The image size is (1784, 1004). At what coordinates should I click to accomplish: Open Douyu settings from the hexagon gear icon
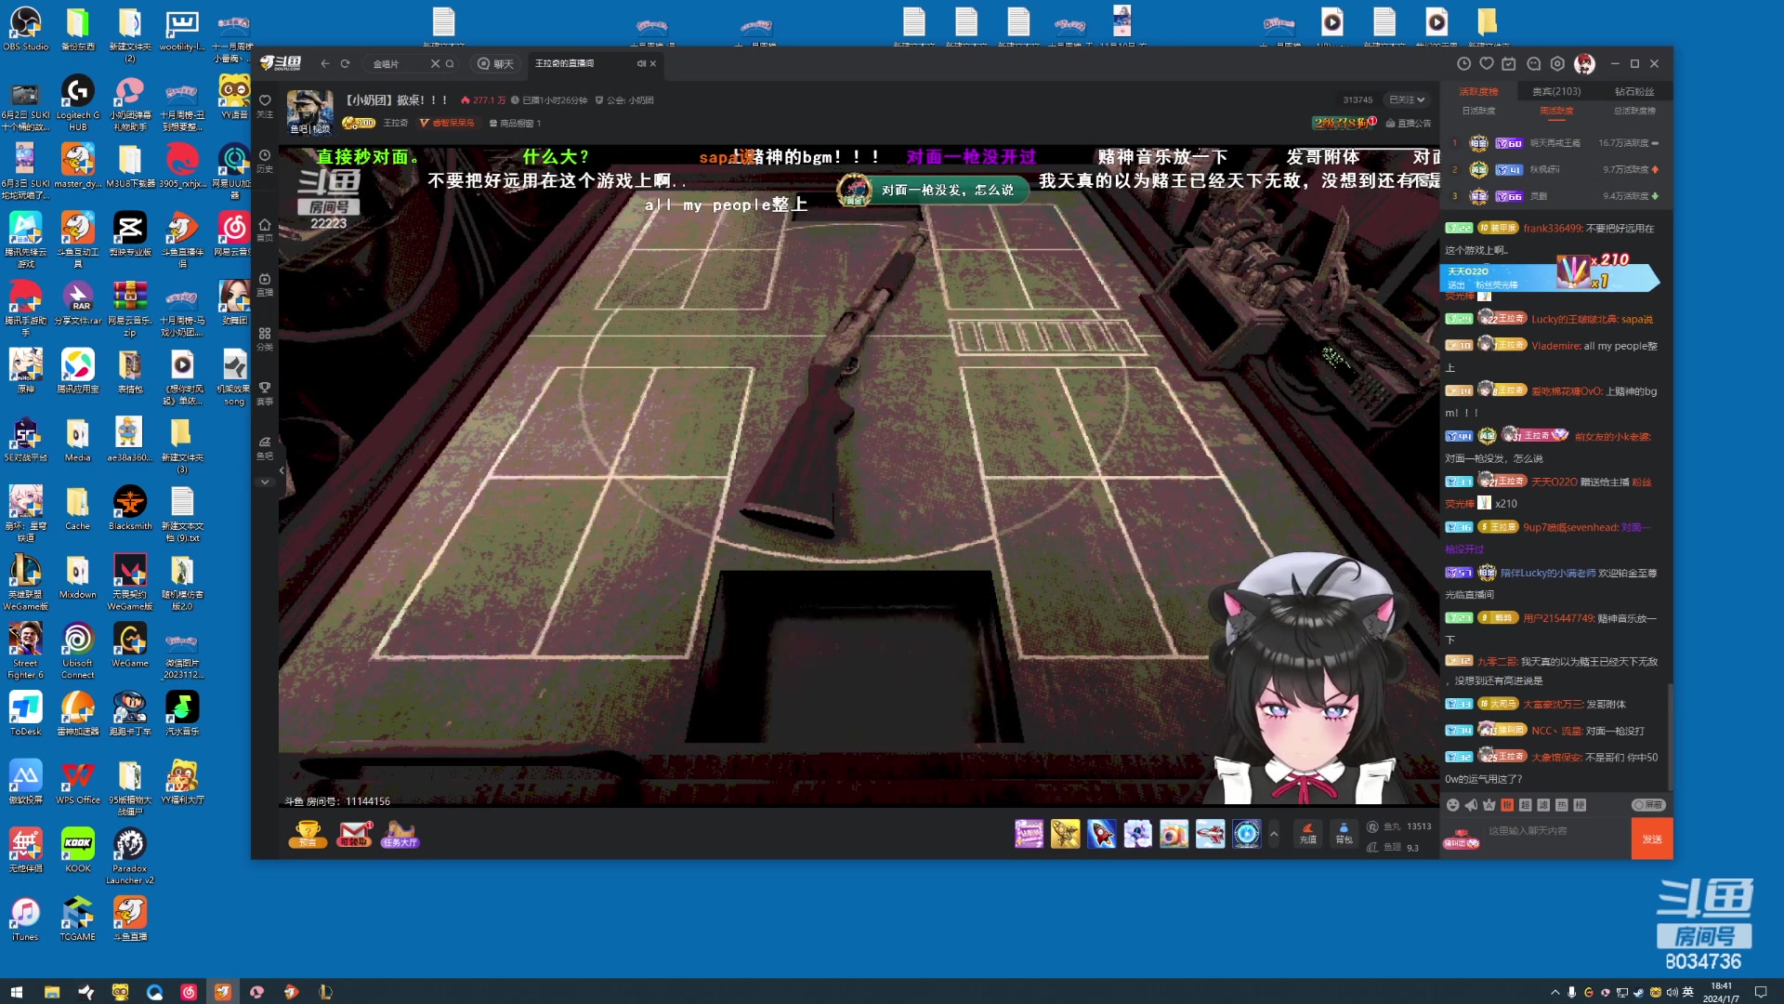click(1558, 64)
